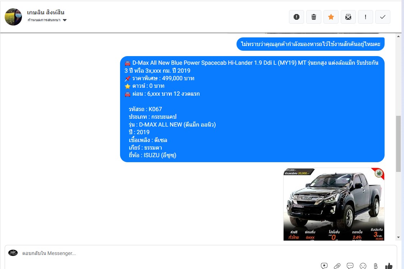This screenshot has width=404, height=269.
Task: Click the scrollbar down arrow
Action: (x=399, y=237)
